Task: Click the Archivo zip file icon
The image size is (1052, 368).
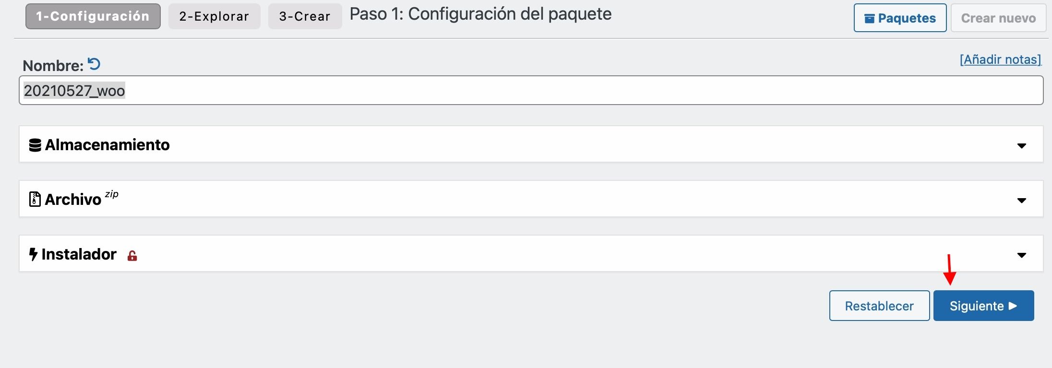Action: pyautogui.click(x=35, y=199)
